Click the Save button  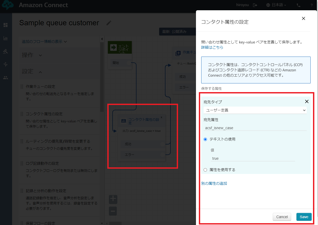coord(304,217)
